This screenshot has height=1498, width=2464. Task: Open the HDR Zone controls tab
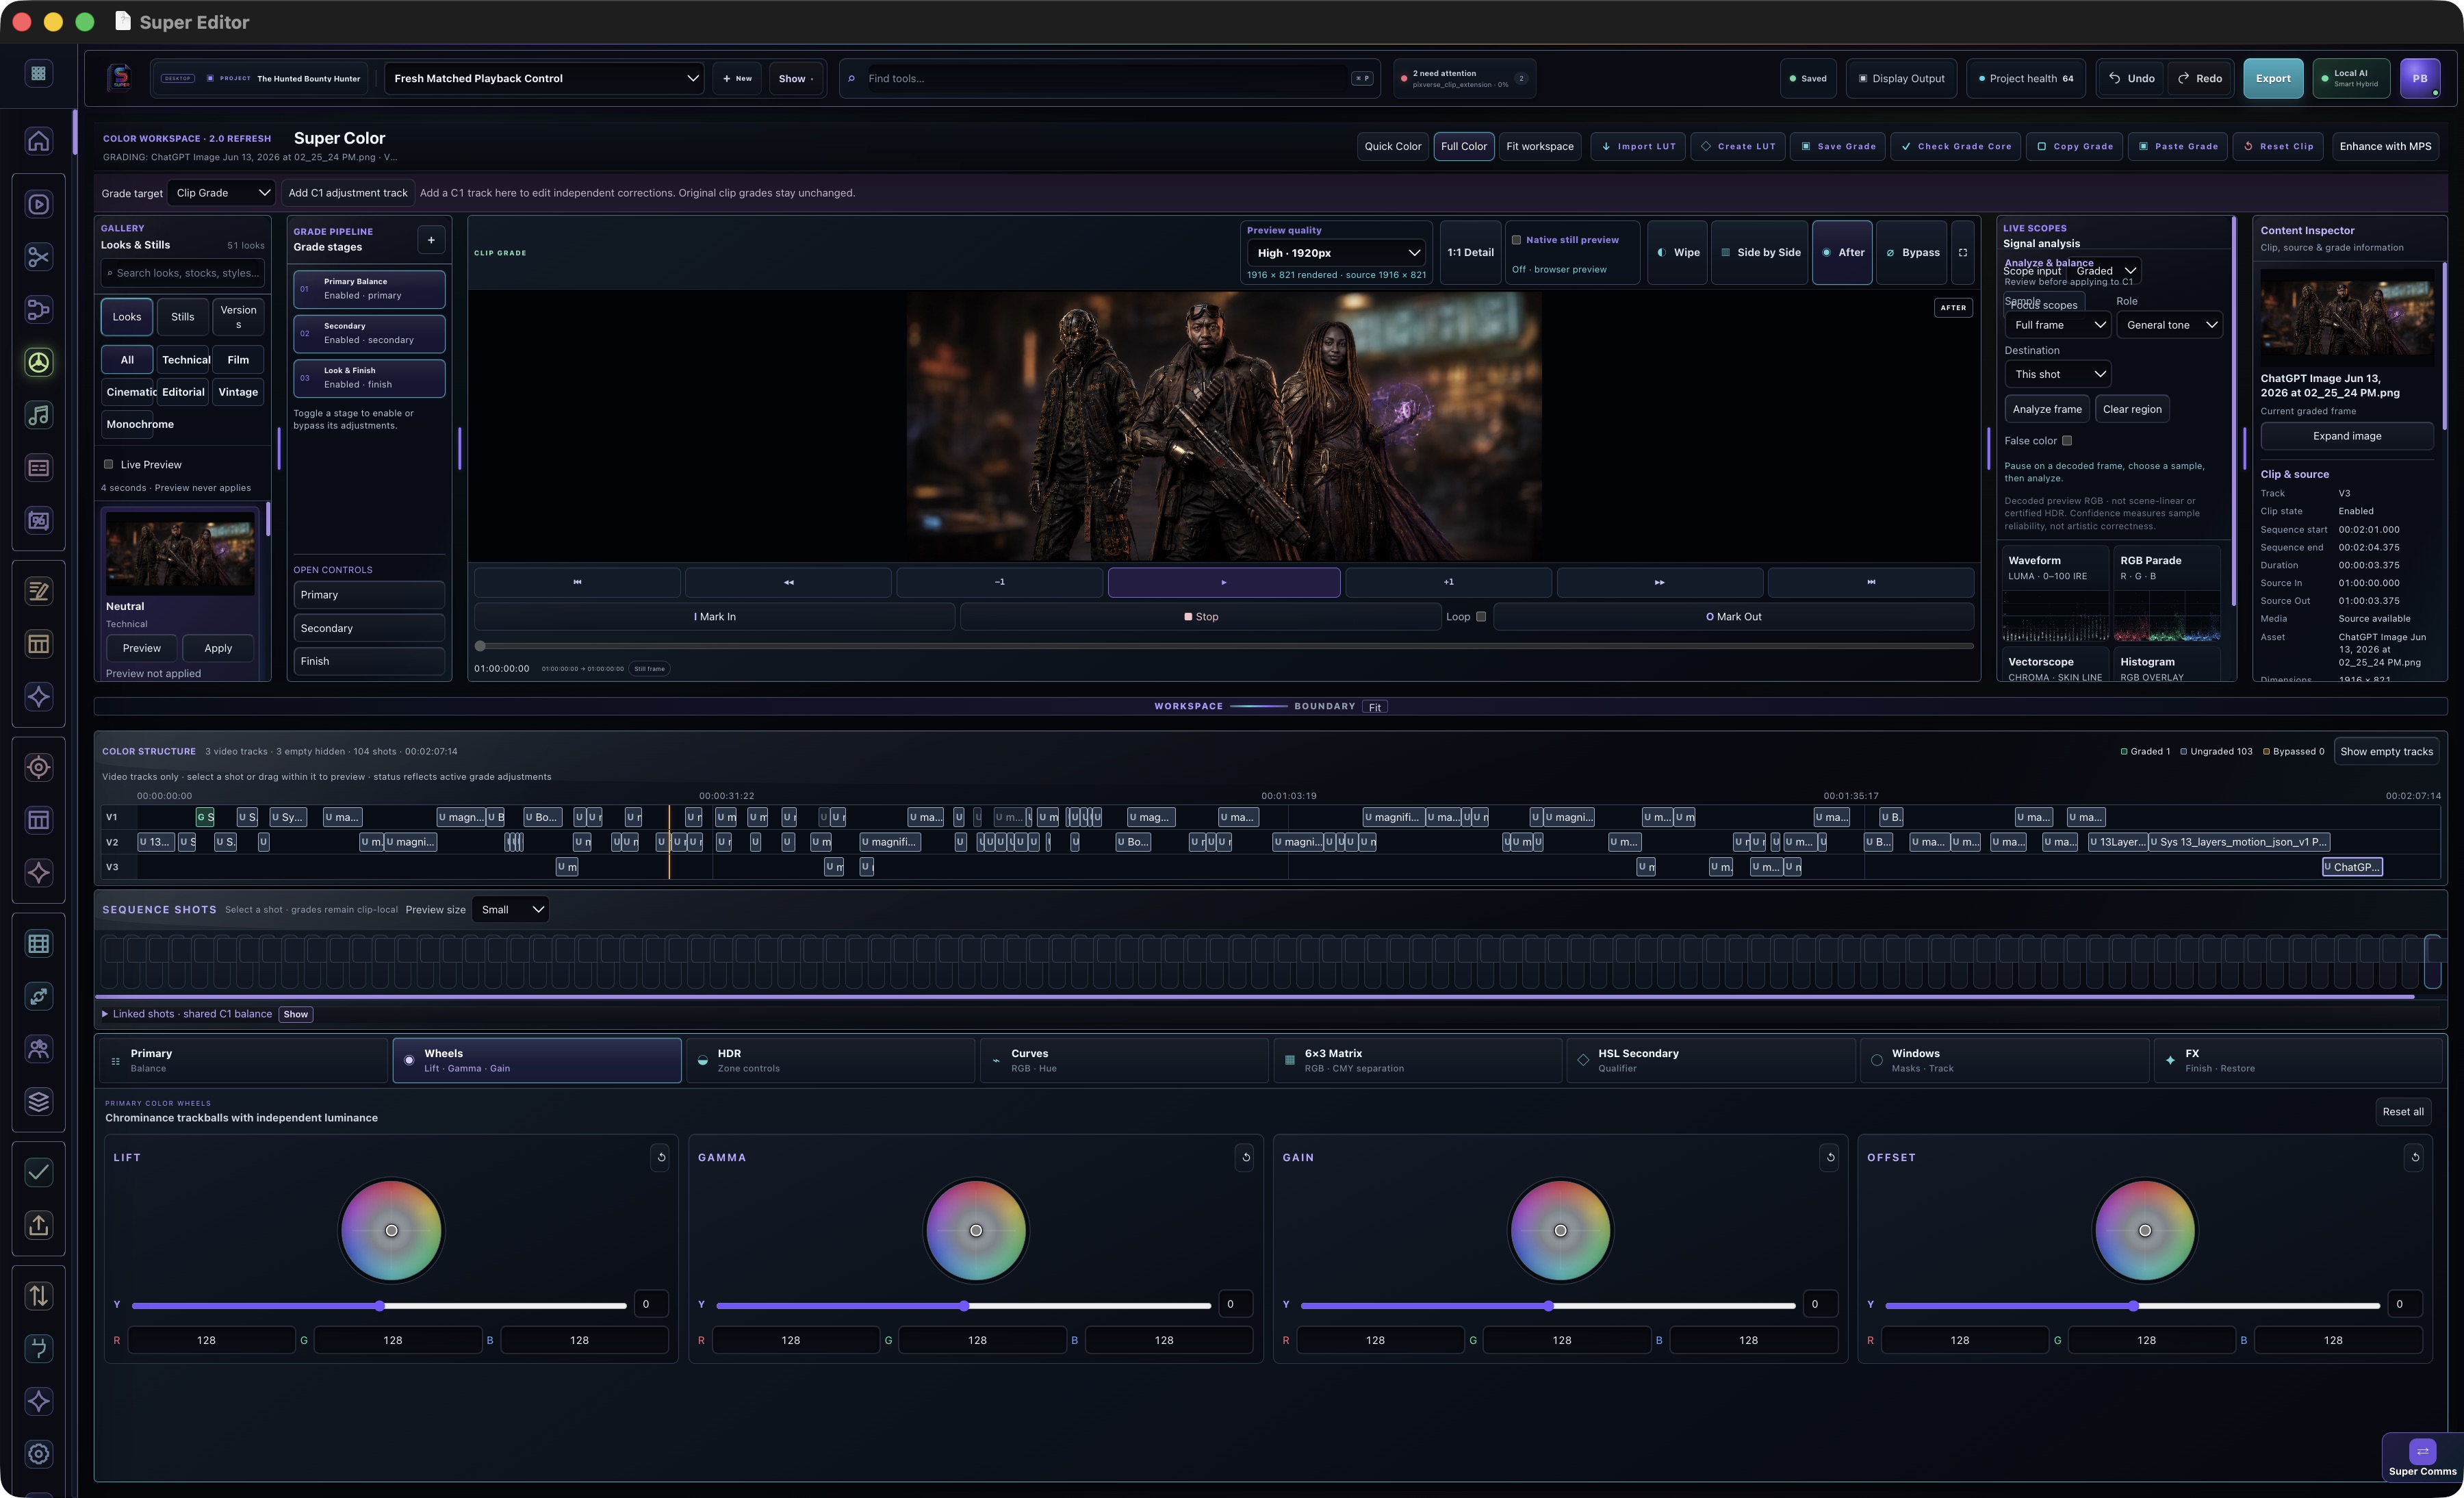[x=831, y=1060]
